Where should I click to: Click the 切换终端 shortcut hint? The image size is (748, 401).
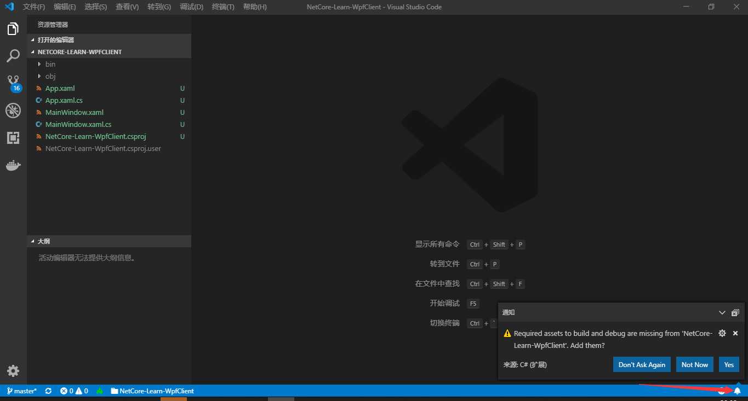[x=444, y=323]
